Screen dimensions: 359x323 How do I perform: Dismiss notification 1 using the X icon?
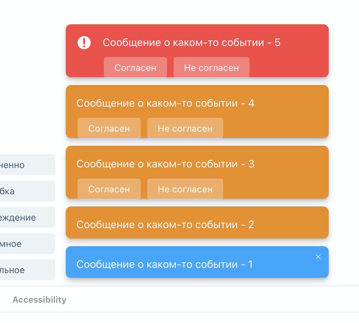[x=318, y=257]
